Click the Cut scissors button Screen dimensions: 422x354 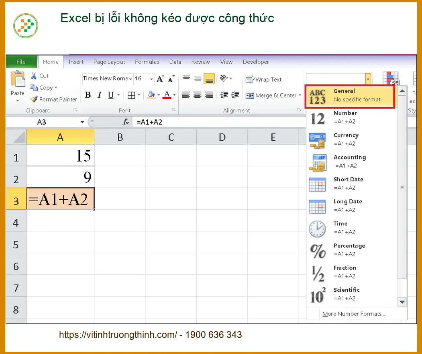pos(40,76)
